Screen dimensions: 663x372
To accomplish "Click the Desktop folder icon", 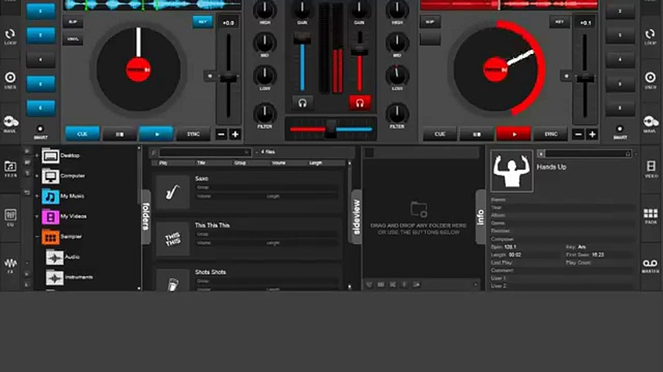I will (x=51, y=156).
